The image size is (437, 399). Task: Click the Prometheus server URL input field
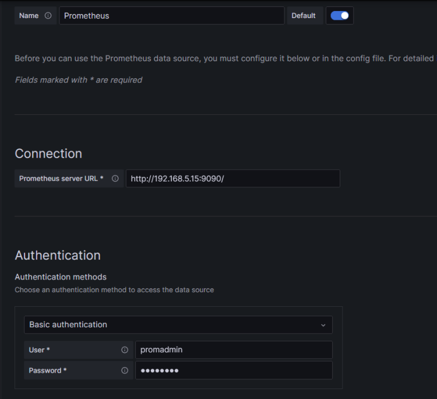coord(233,178)
